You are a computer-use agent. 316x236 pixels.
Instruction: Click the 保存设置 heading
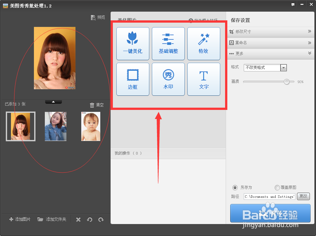pyautogui.click(x=241, y=20)
